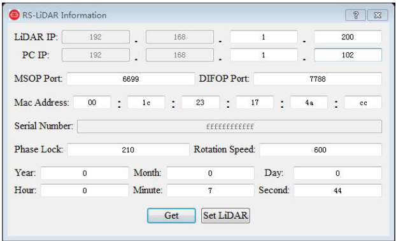Edit the Minute field showing 7
396x241 pixels.
tap(210, 191)
